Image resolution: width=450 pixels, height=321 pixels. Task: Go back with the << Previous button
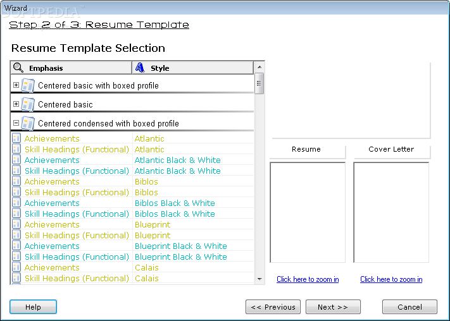point(273,307)
